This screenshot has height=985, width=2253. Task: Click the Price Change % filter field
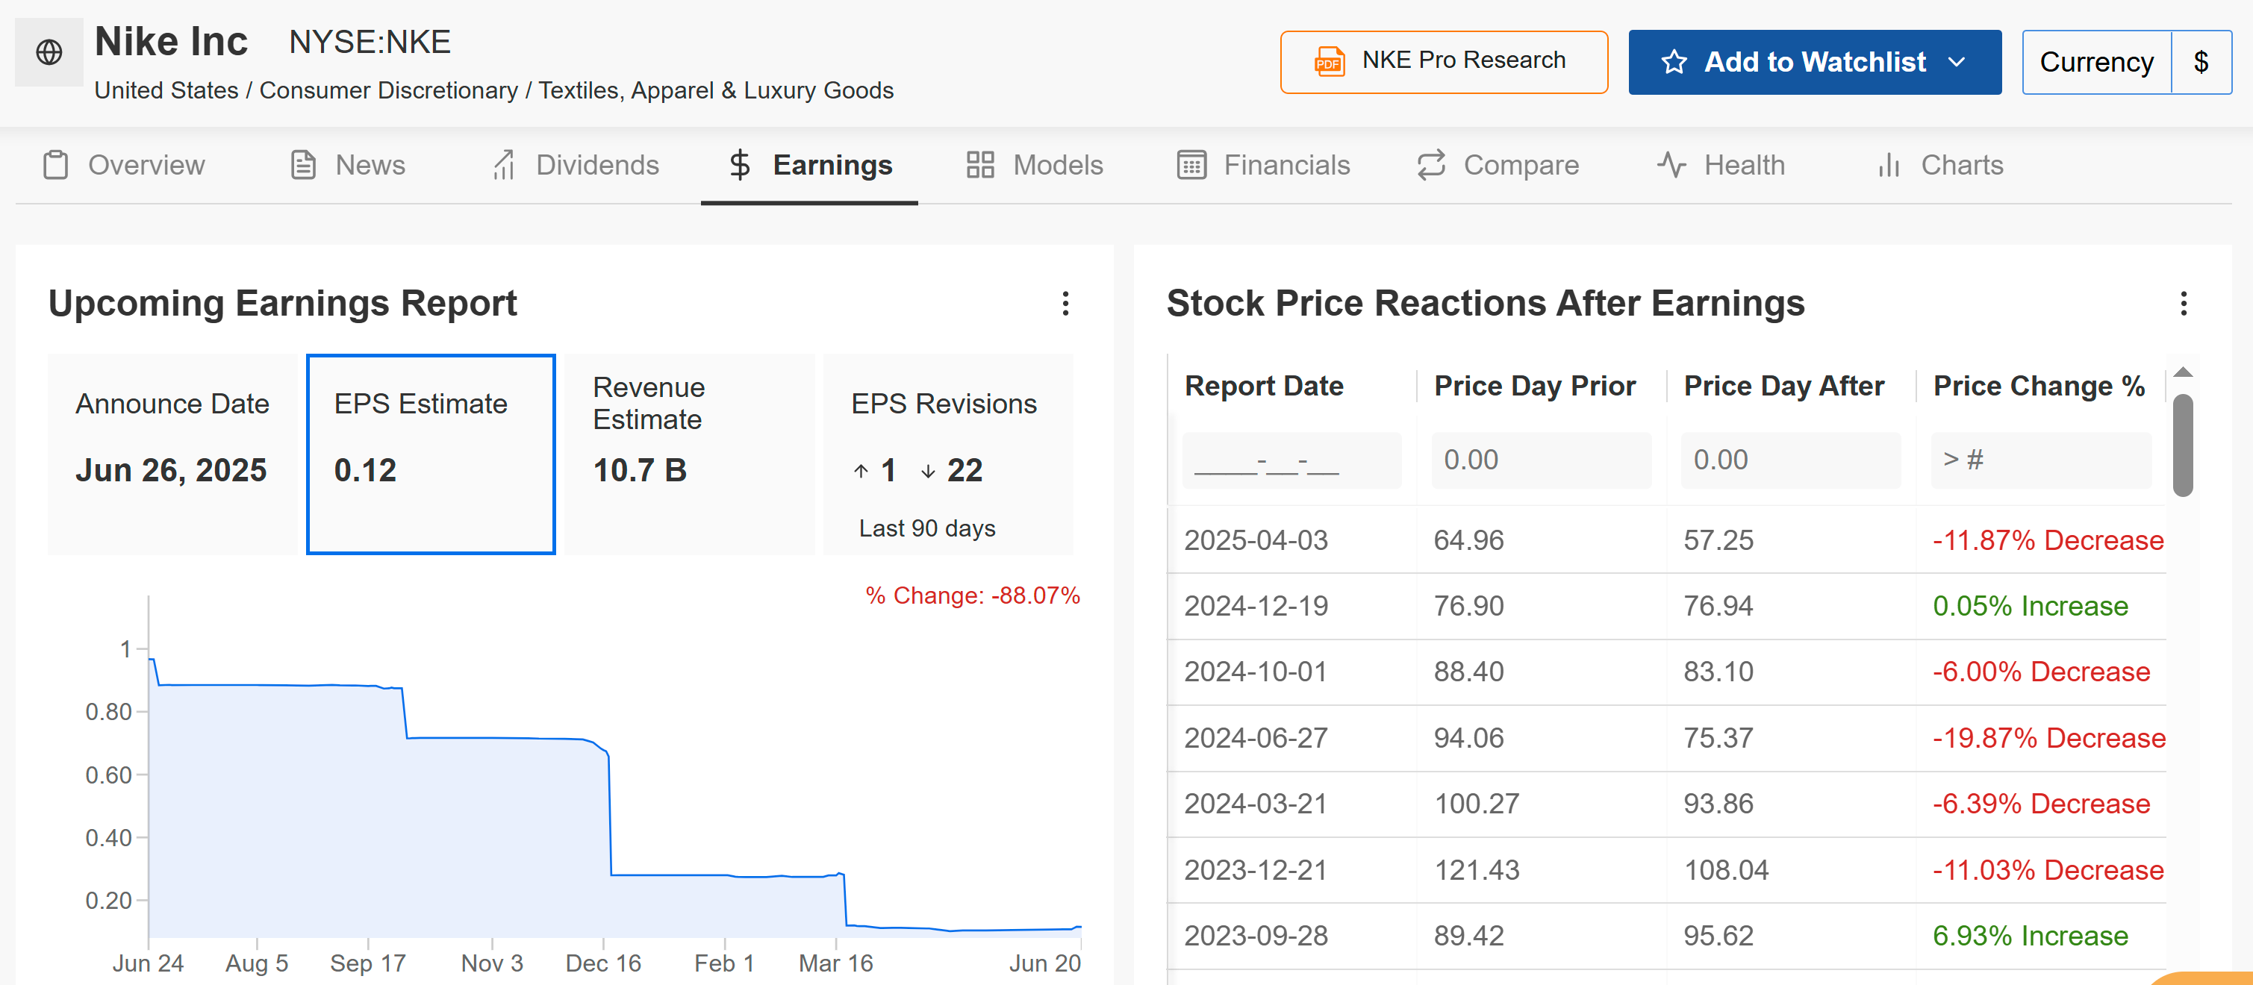click(x=2041, y=460)
